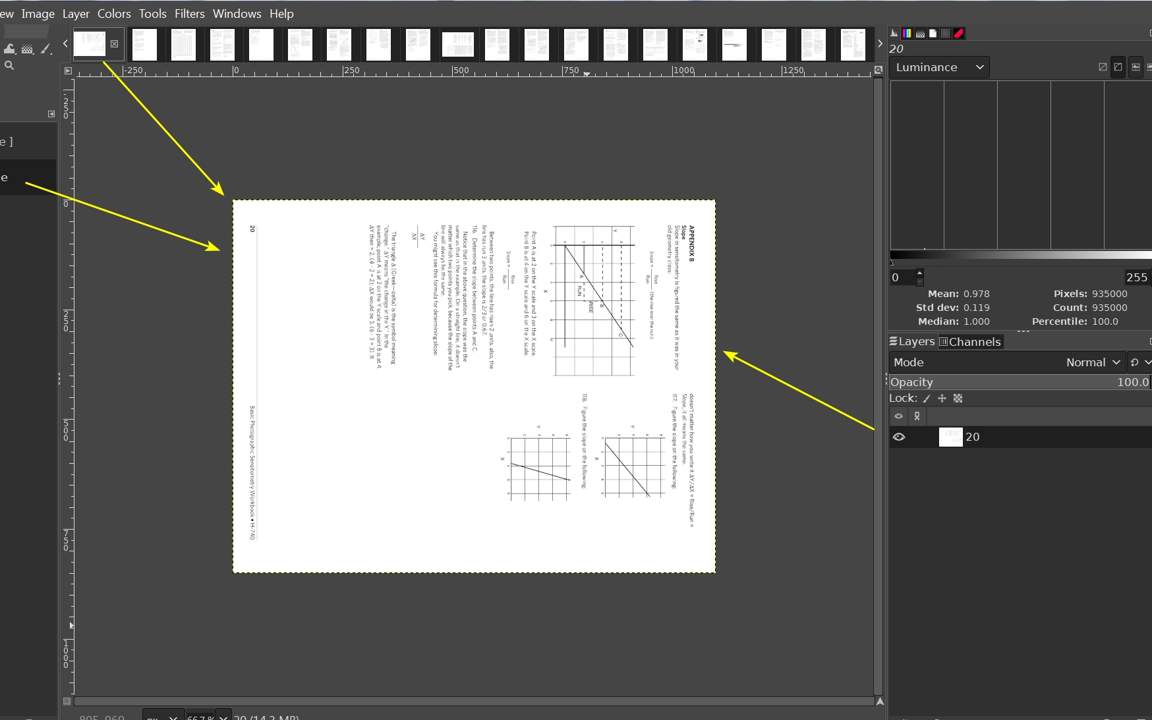
Task: Close the currently active image tab
Action: point(114,43)
